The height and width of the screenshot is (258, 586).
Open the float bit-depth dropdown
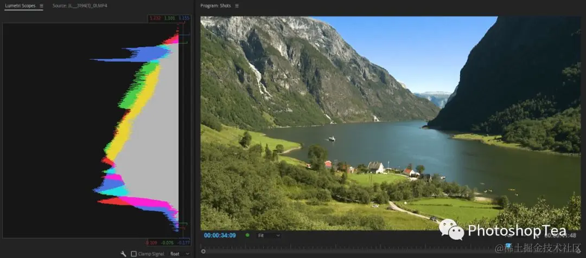180,254
